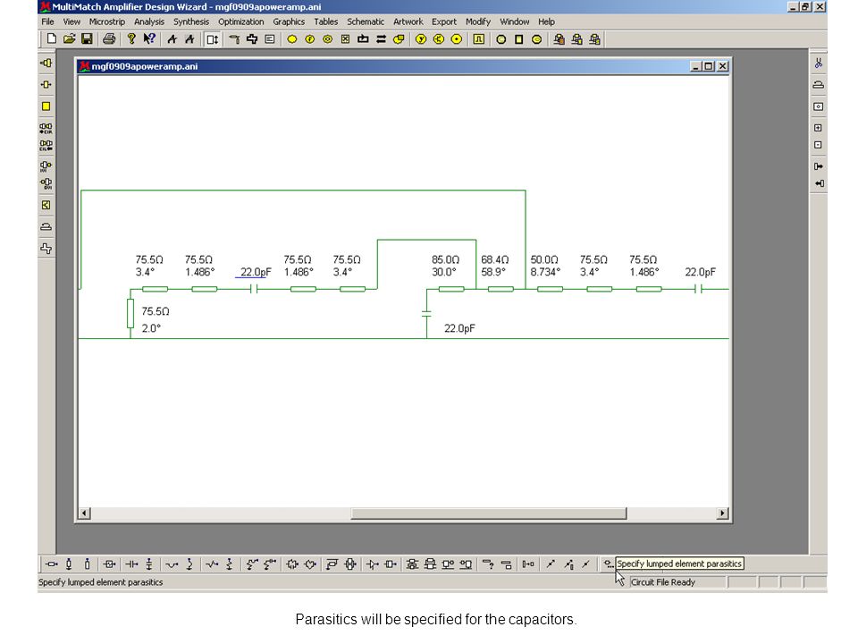Open the Schematic menu
The image size is (858, 644).
pyautogui.click(x=366, y=21)
